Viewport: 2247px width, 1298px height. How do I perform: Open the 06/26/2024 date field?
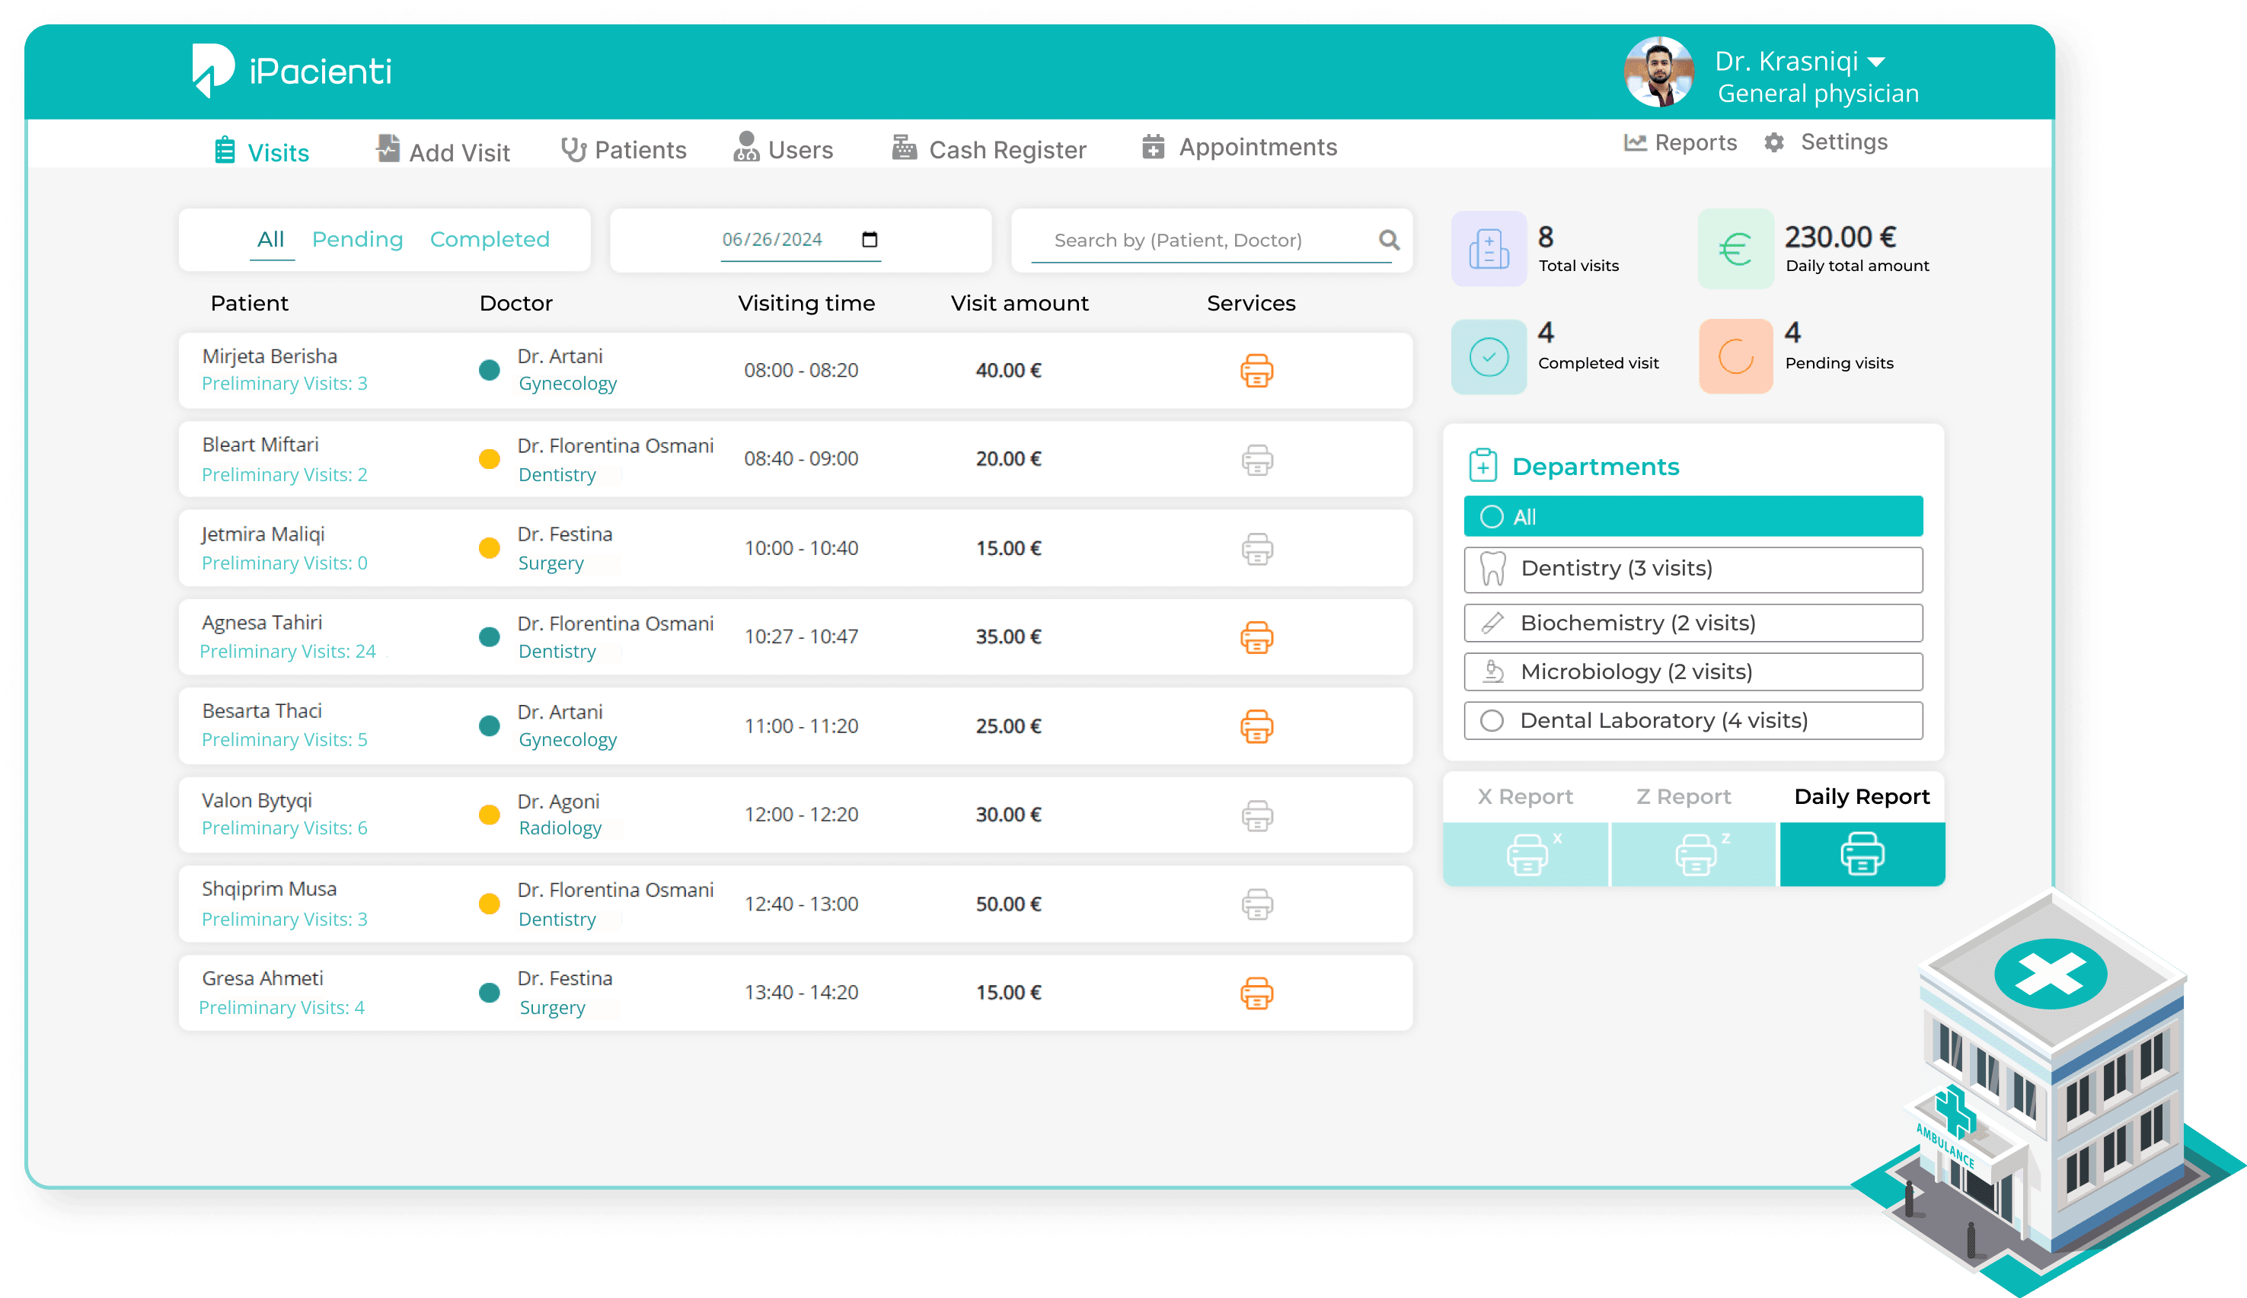pos(772,240)
